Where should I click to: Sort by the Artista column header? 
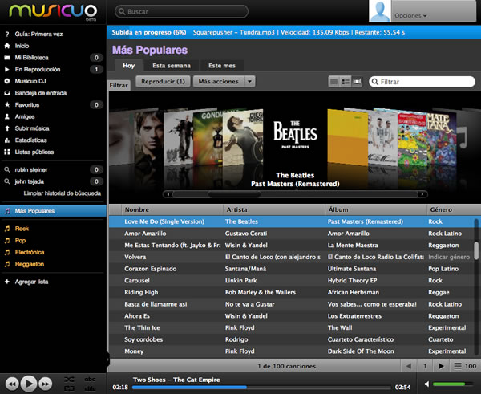[x=274, y=209]
